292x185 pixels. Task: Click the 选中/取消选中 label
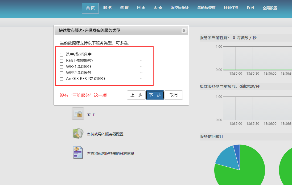79,54
